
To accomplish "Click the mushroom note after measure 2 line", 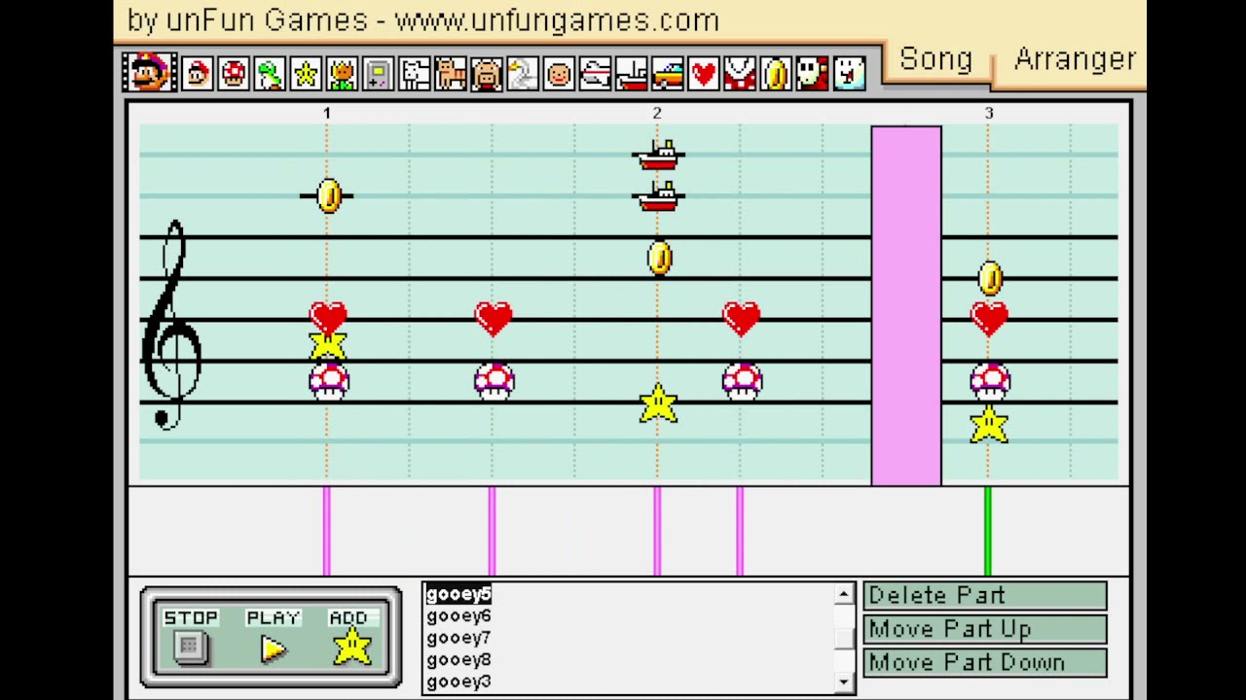I will (743, 381).
